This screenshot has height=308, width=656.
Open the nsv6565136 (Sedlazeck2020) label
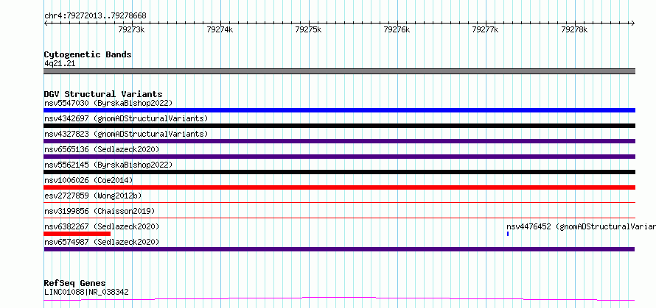point(102,149)
